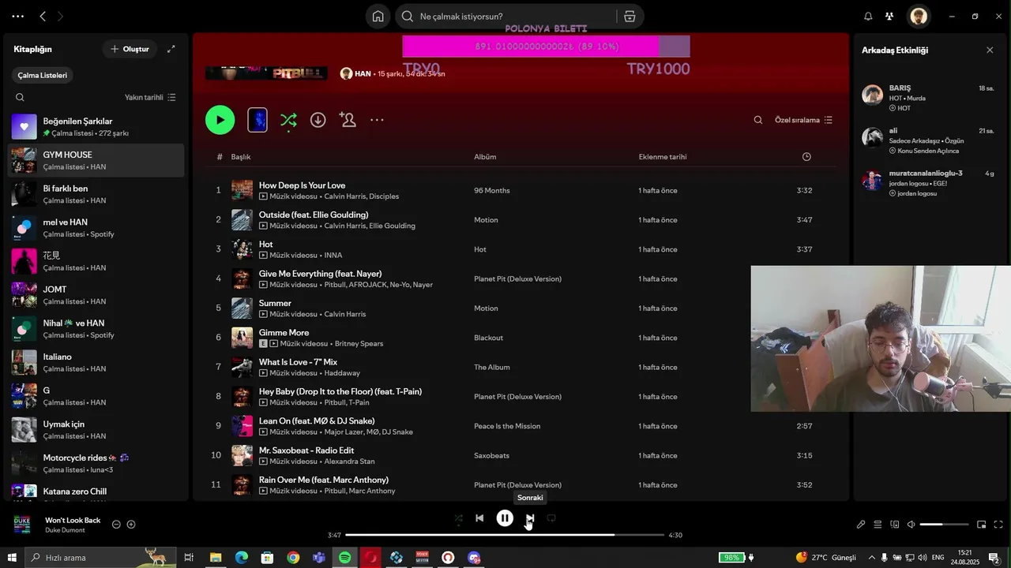Image resolution: width=1011 pixels, height=568 pixels.
Task: Add Won't Look Back to Liked Songs
Action: click(x=131, y=525)
